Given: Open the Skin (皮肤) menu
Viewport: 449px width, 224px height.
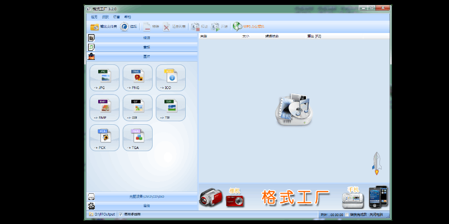Looking at the screenshot, I should click(105, 17).
